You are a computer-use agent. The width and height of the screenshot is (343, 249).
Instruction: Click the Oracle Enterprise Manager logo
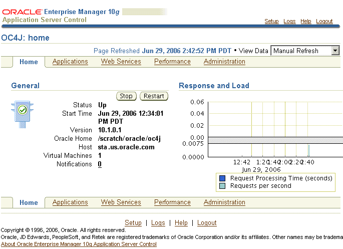click(61, 12)
